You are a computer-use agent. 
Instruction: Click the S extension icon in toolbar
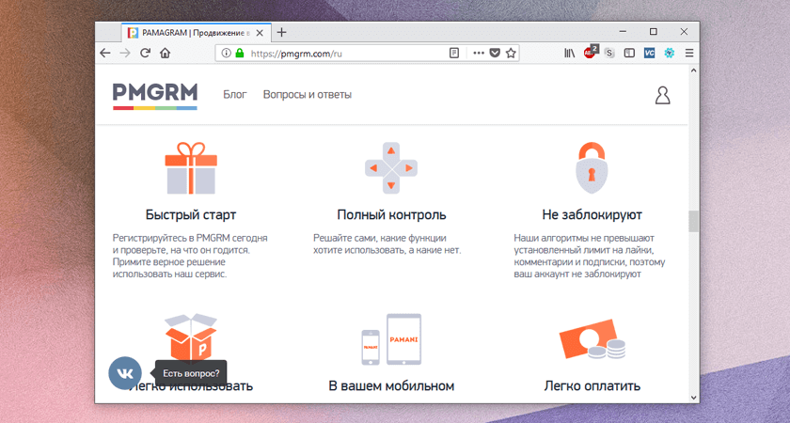609,53
